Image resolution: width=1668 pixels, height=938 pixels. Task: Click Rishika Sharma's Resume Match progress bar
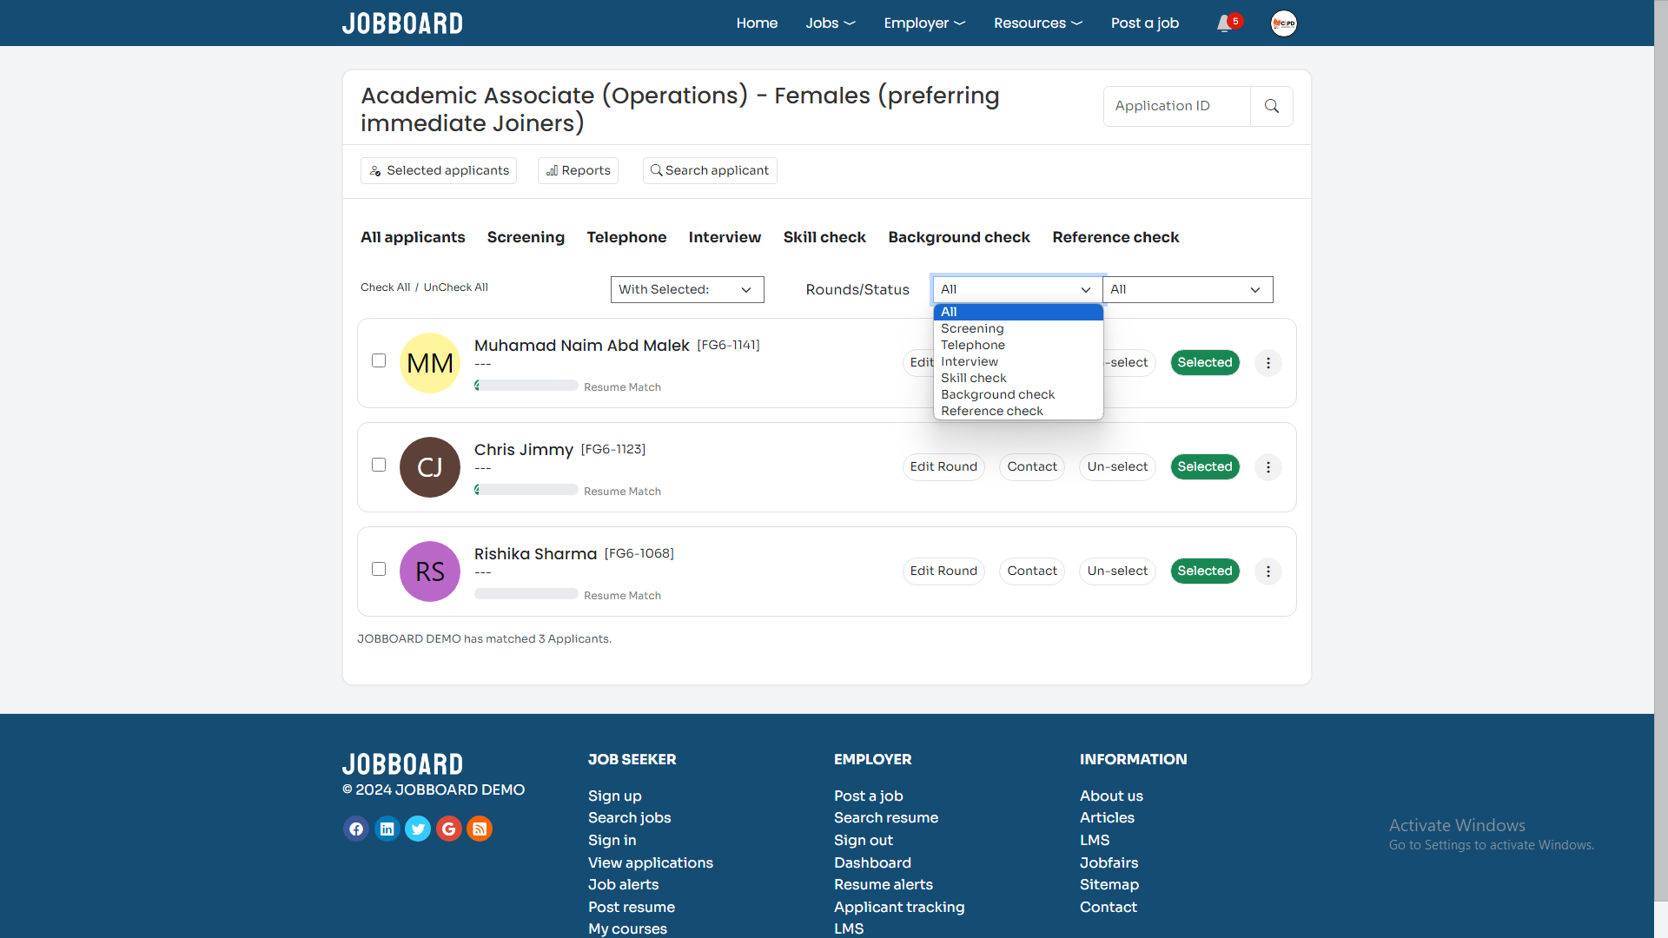point(525,594)
